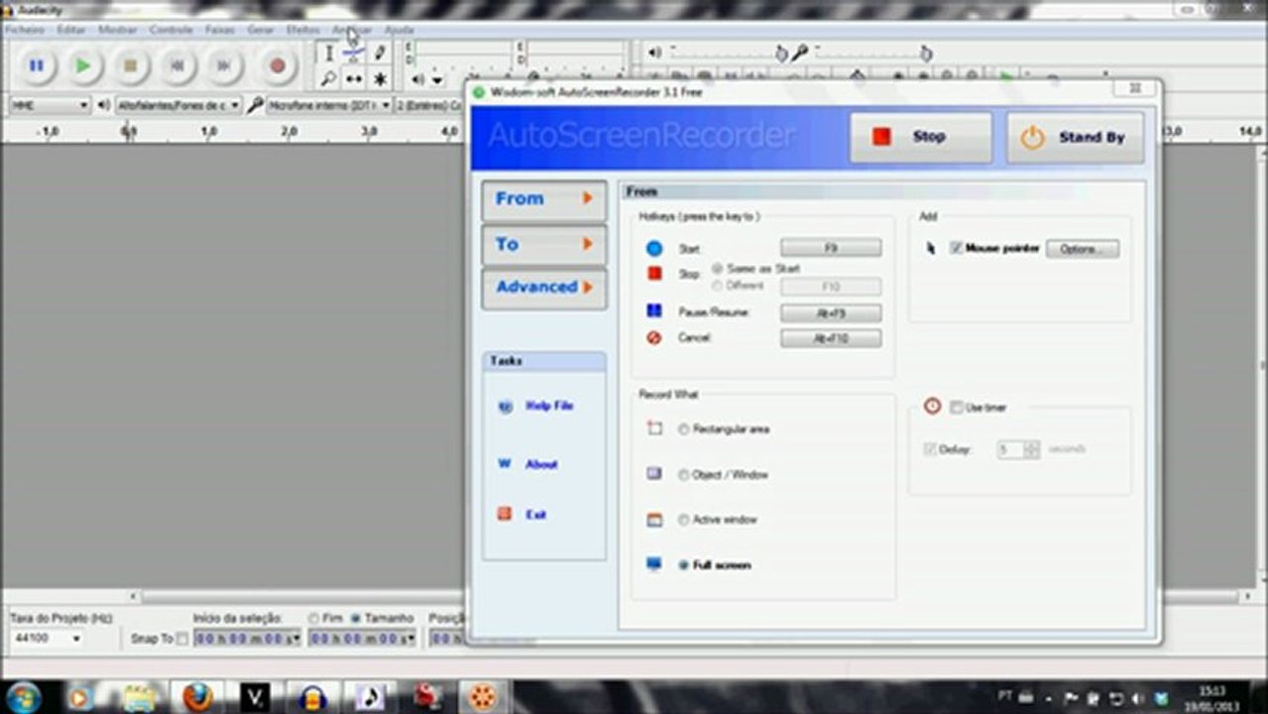Select the Audacity Envelope tool
The width and height of the screenshot is (1268, 714).
pos(354,54)
